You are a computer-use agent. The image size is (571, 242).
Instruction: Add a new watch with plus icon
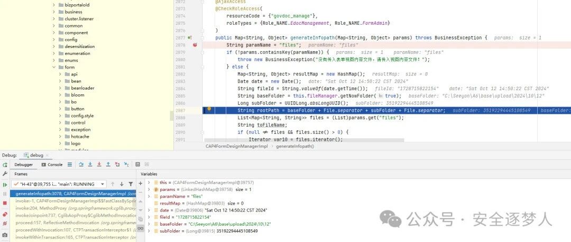[x=141, y=183]
